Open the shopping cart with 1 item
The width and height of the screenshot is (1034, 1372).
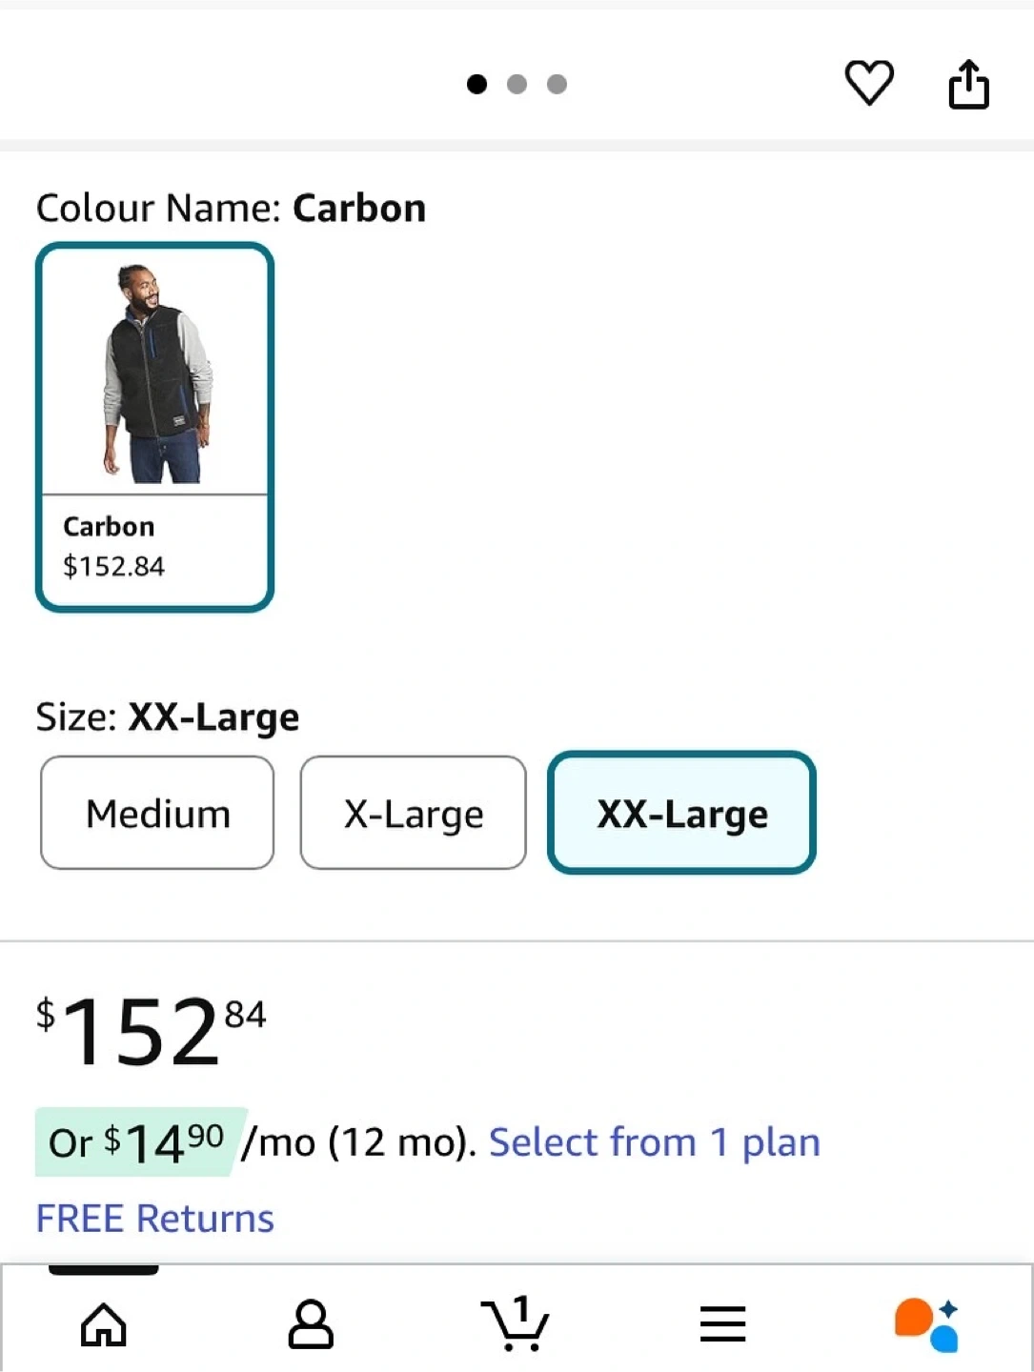click(x=515, y=1323)
